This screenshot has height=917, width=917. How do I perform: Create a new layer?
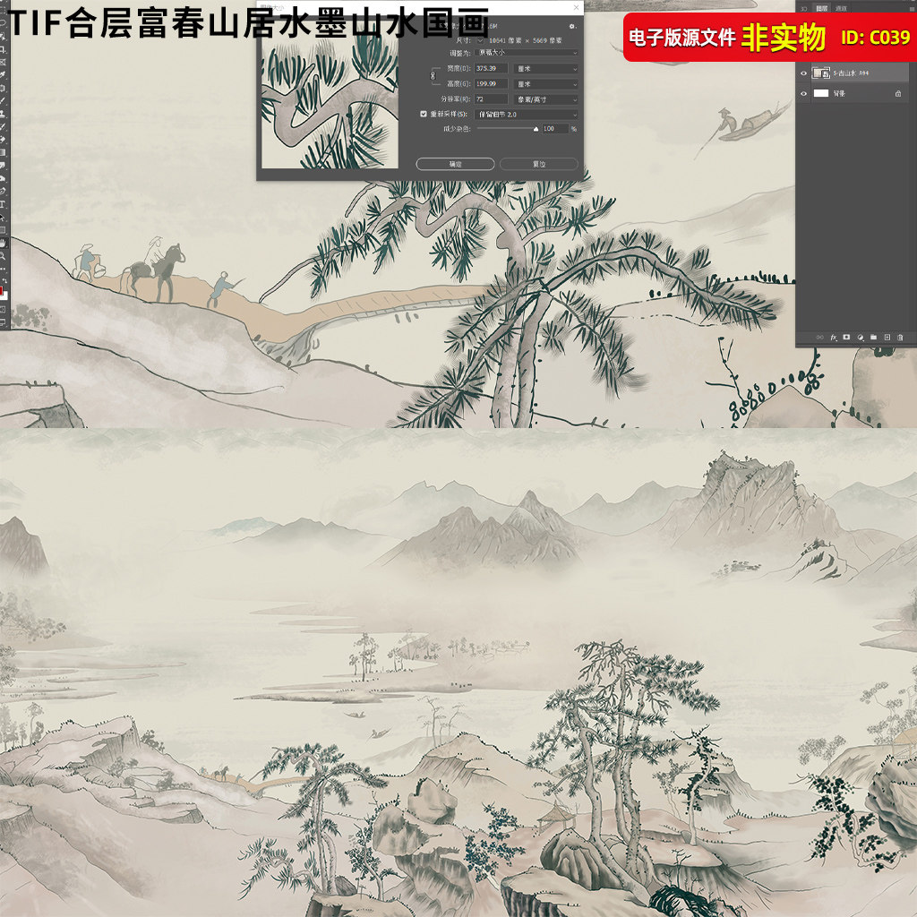point(887,338)
